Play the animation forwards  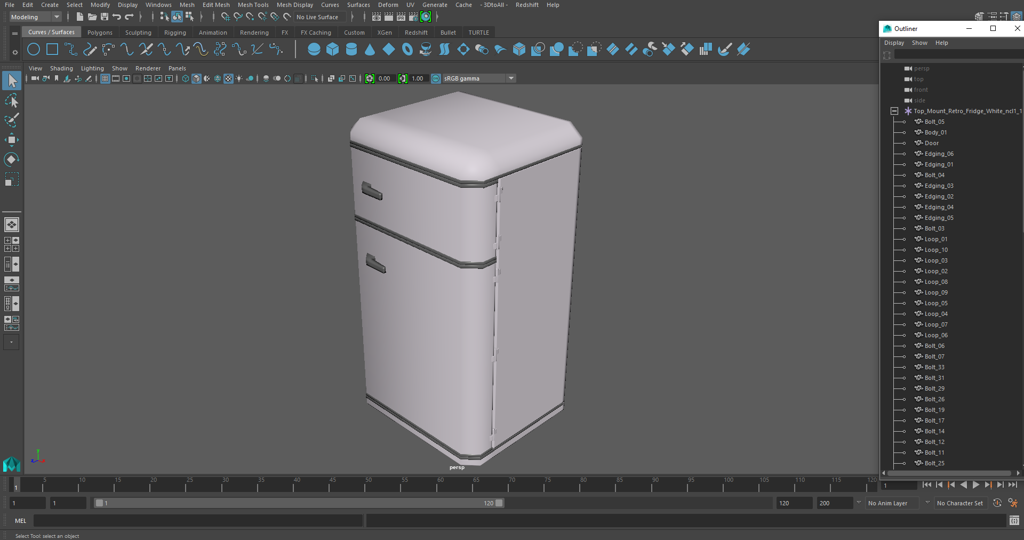coord(975,485)
